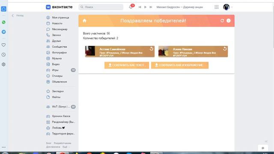Screen dimensions: 274x154
Task: Open Астик Самойлова winner avatar
Action: (90, 51)
